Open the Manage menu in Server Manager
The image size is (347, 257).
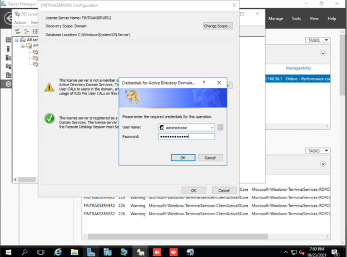pyautogui.click(x=276, y=18)
